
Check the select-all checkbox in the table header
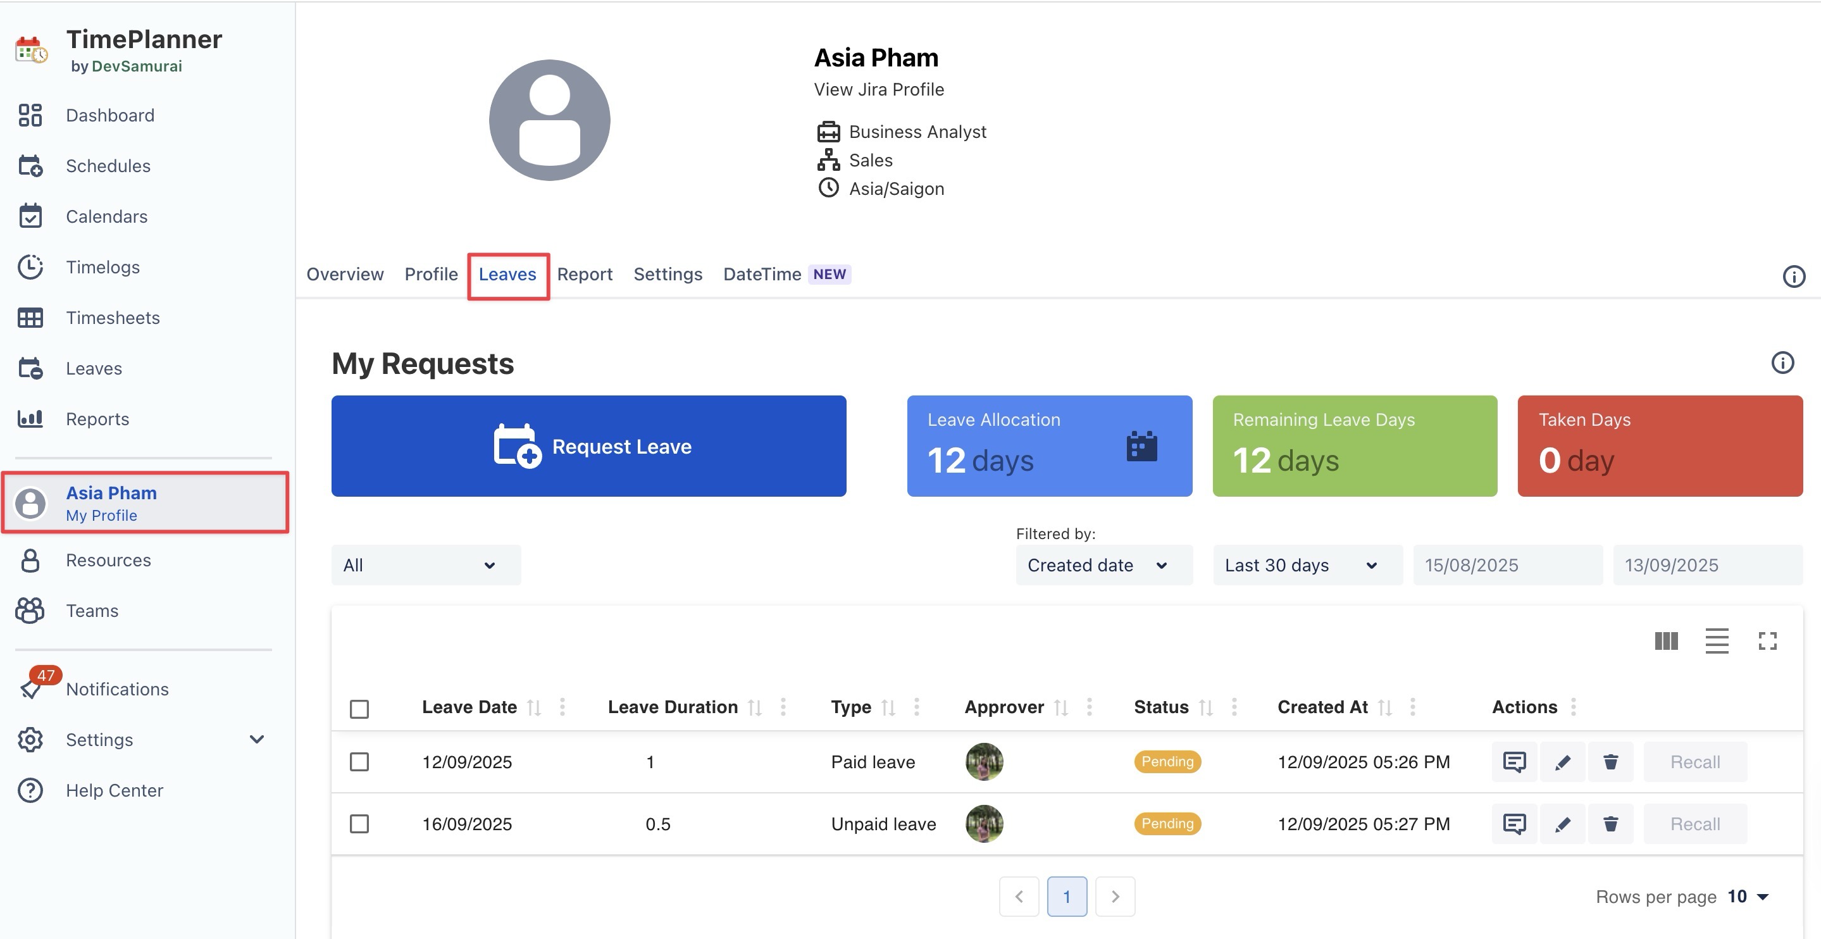click(359, 709)
